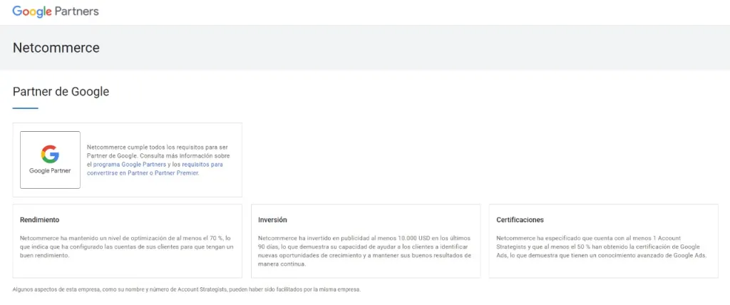Select the Rendimiento text about 70 % optimization

pos(127,247)
